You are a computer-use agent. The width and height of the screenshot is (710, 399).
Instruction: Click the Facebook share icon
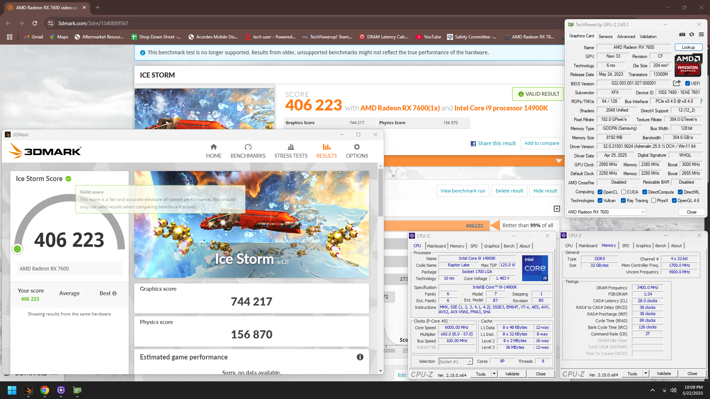473,144
